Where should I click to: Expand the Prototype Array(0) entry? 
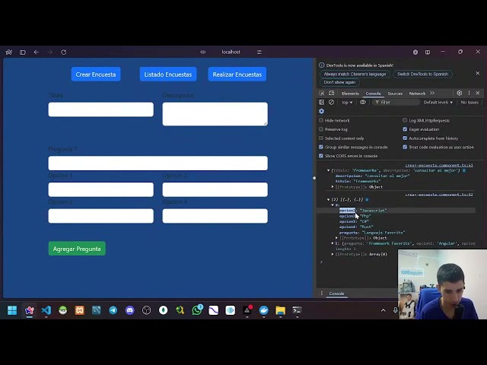click(333, 254)
